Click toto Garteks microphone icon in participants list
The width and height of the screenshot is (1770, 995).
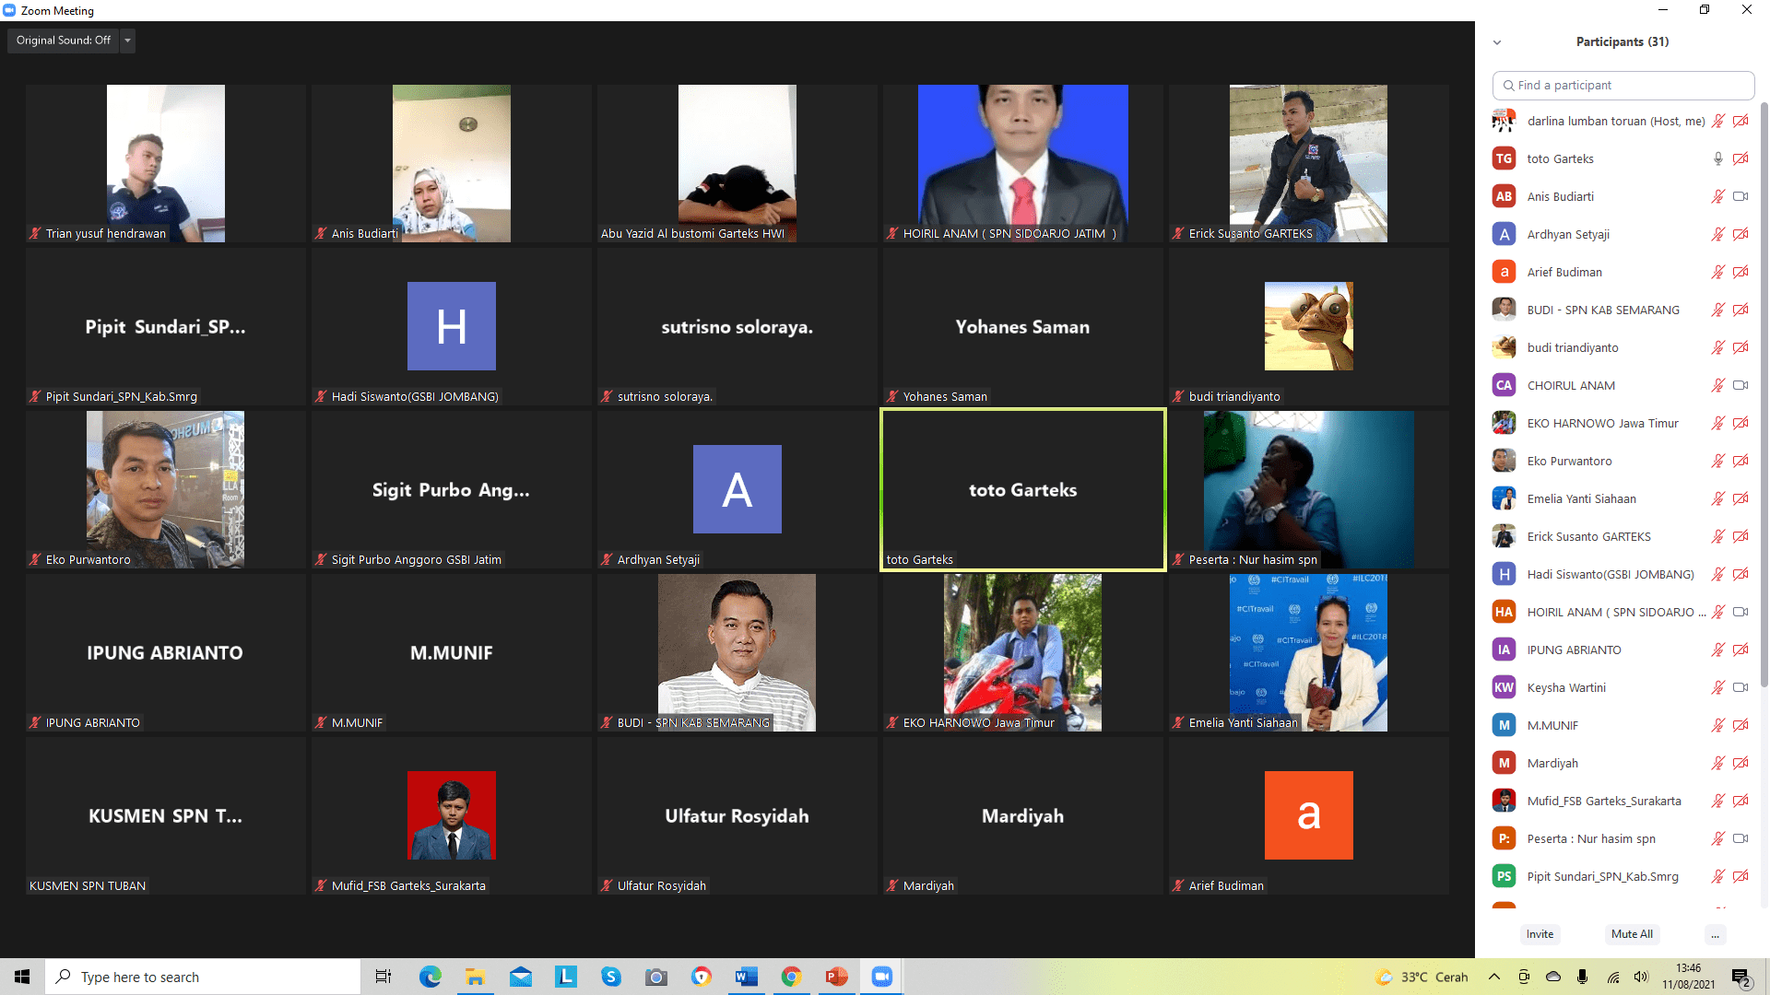click(1717, 158)
